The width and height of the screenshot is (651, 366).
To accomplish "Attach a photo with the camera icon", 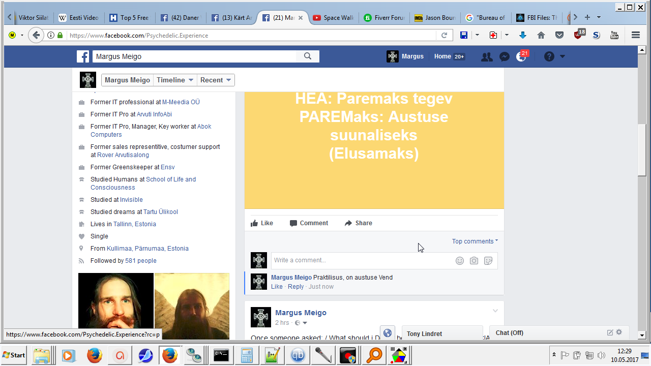I will click(474, 261).
